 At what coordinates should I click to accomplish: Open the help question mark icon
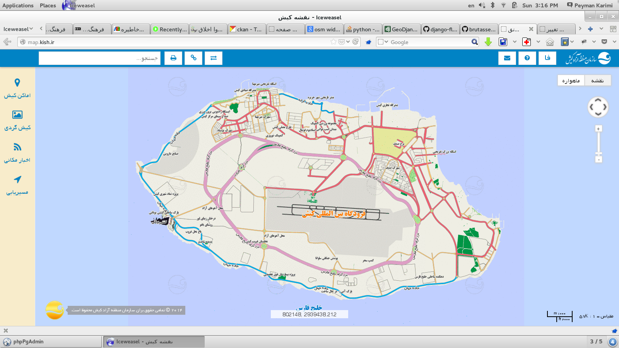click(527, 58)
